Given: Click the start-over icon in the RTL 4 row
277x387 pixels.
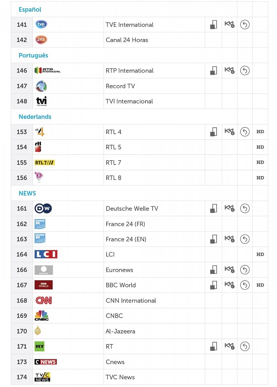Looking at the screenshot, I should 229,132.
